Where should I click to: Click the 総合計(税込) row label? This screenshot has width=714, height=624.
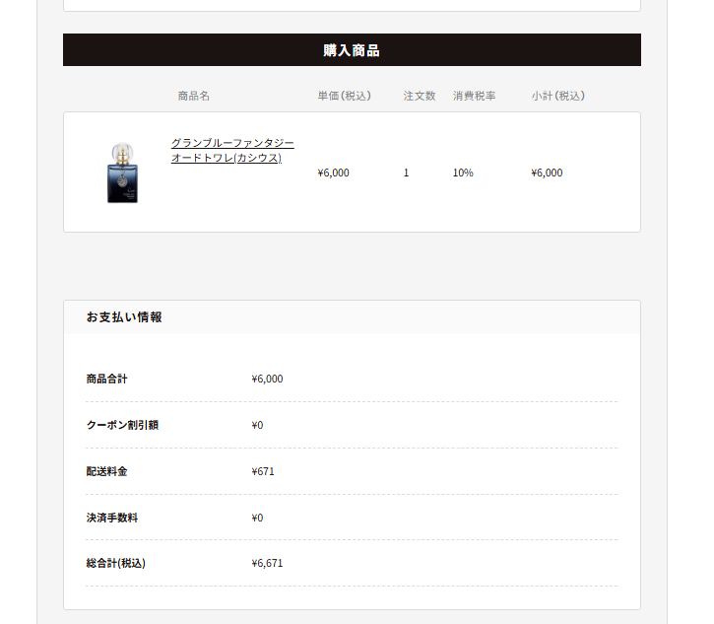click(x=115, y=564)
